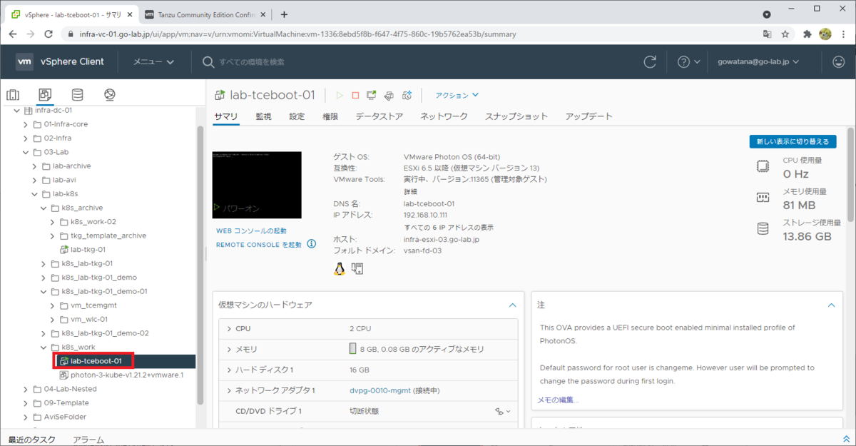Viewport: 856px width, 446px height.
Task: Expand the ハード ディスク 1 row
Action: [229, 370]
